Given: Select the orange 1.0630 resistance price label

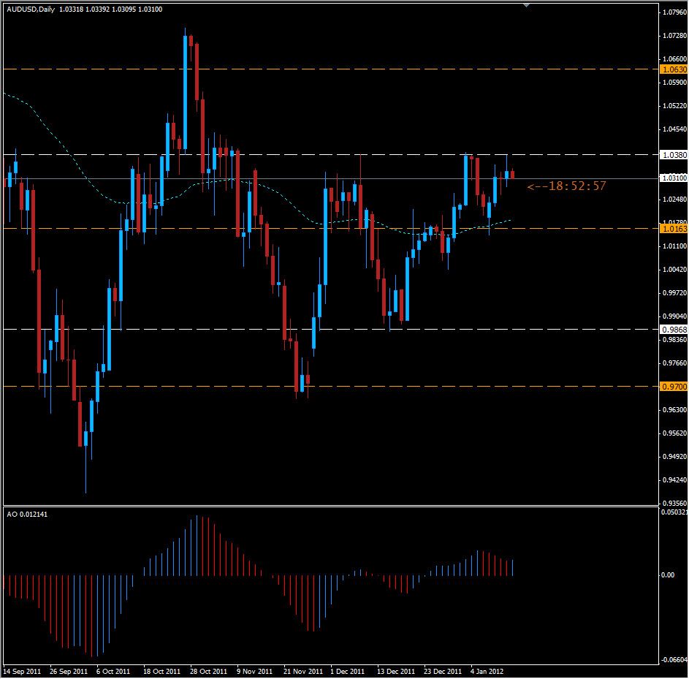Looking at the screenshot, I should [x=671, y=69].
